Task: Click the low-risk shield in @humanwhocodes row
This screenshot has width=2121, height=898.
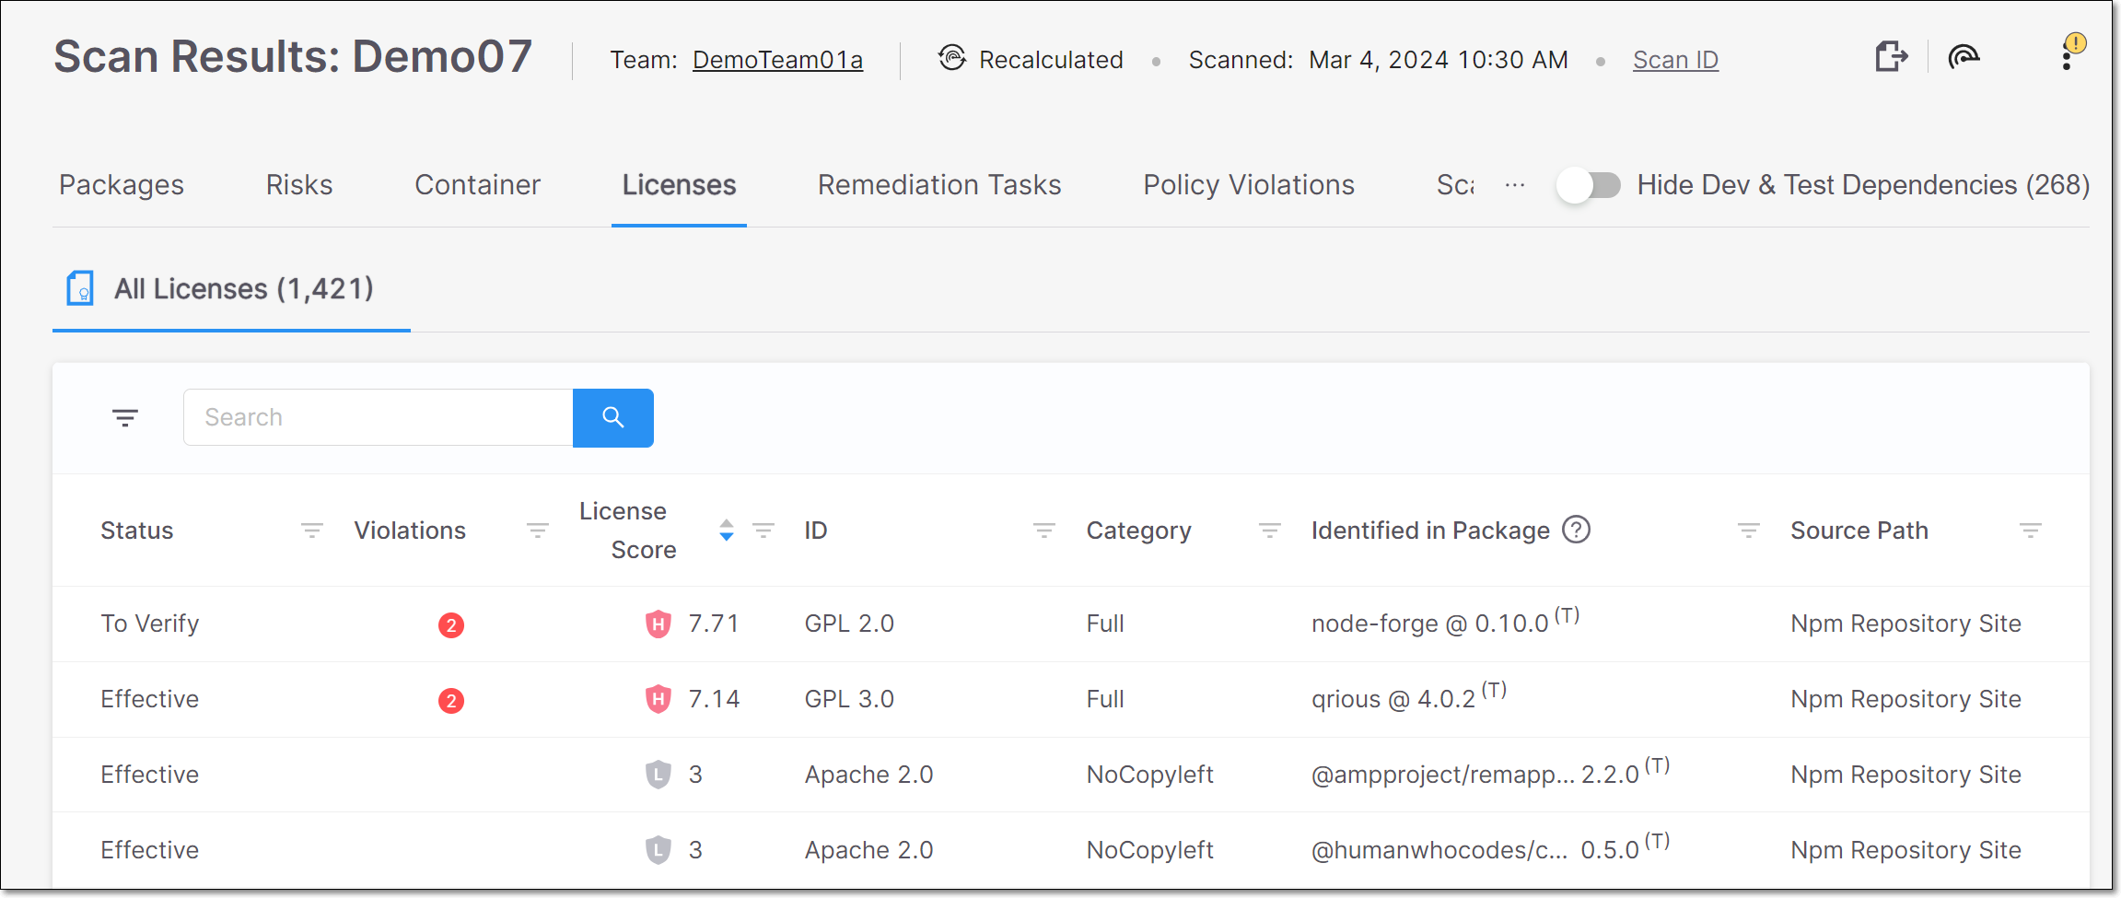Action: tap(658, 850)
